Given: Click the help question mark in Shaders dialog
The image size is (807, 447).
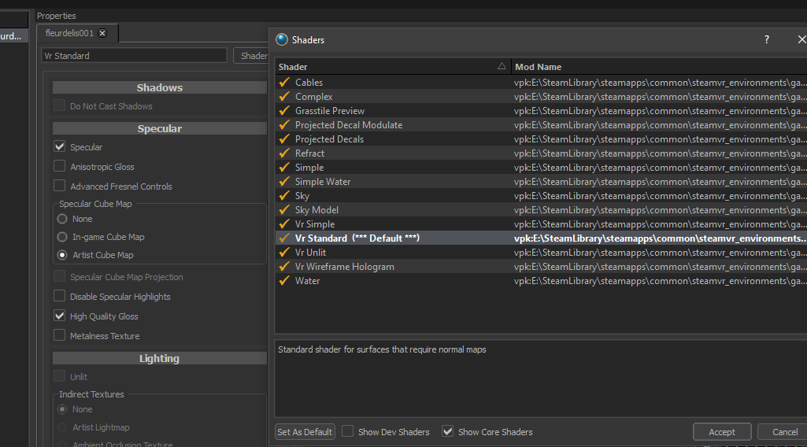Looking at the screenshot, I should [x=766, y=39].
